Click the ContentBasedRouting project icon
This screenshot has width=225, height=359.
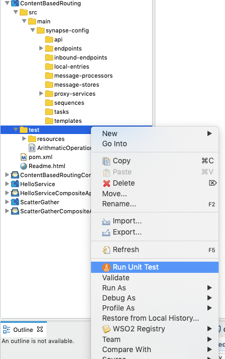pos(15,3)
